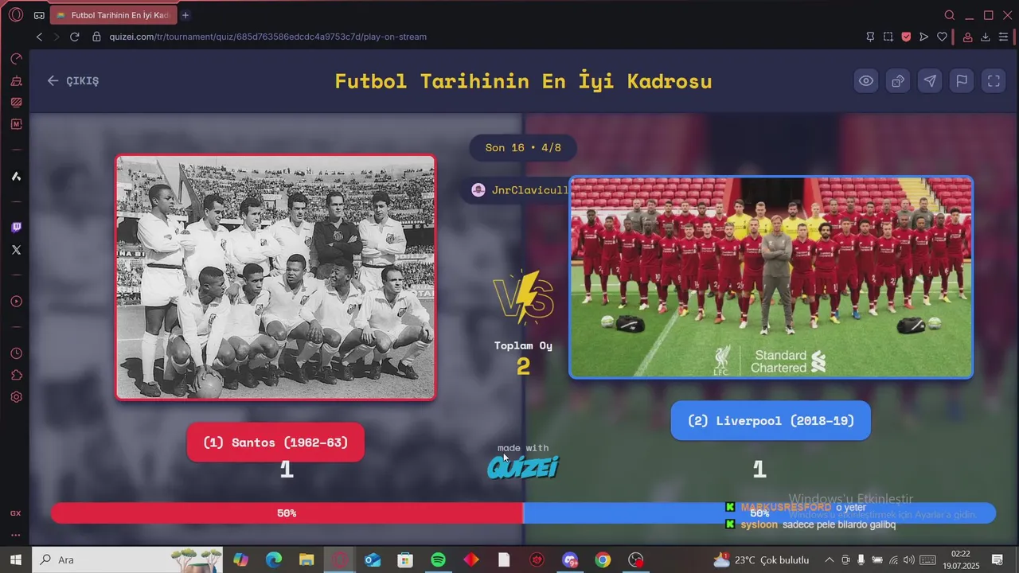Viewport: 1019px width, 573px height.
Task: Open the Windows Start menu
Action: click(x=15, y=559)
